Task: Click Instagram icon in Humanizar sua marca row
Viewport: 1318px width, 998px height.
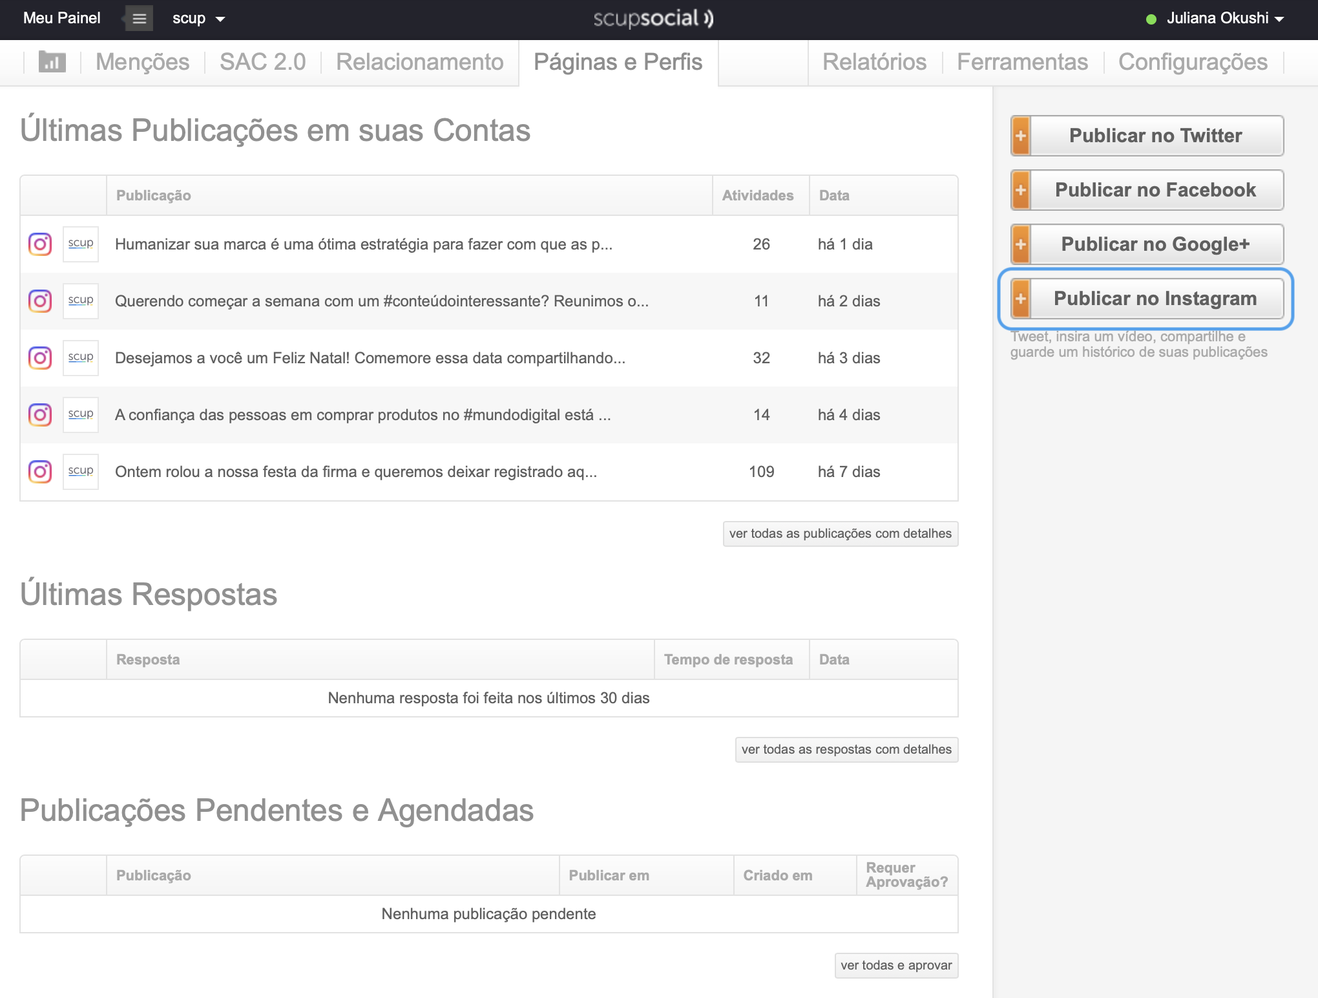Action: click(40, 244)
